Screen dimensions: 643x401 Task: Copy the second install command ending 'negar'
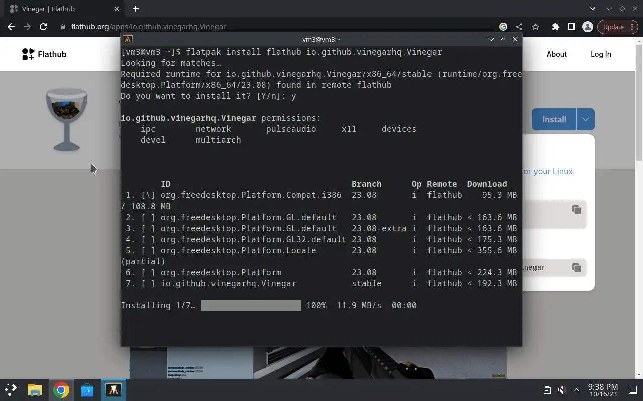pyautogui.click(x=577, y=268)
